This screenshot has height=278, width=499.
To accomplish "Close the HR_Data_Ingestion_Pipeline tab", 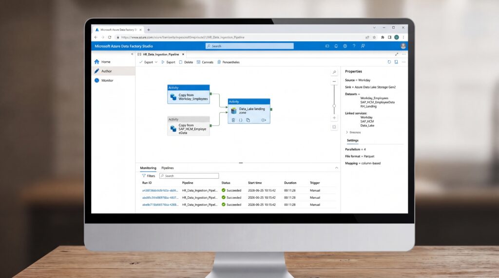I will click(x=183, y=54).
